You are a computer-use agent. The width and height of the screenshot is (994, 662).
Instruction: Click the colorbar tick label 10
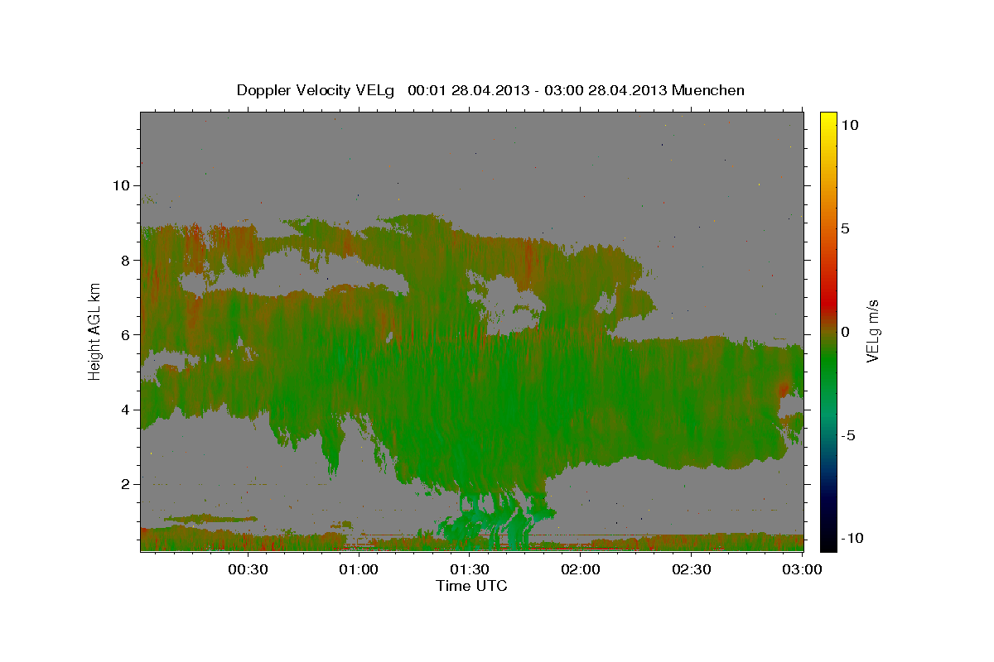(850, 124)
